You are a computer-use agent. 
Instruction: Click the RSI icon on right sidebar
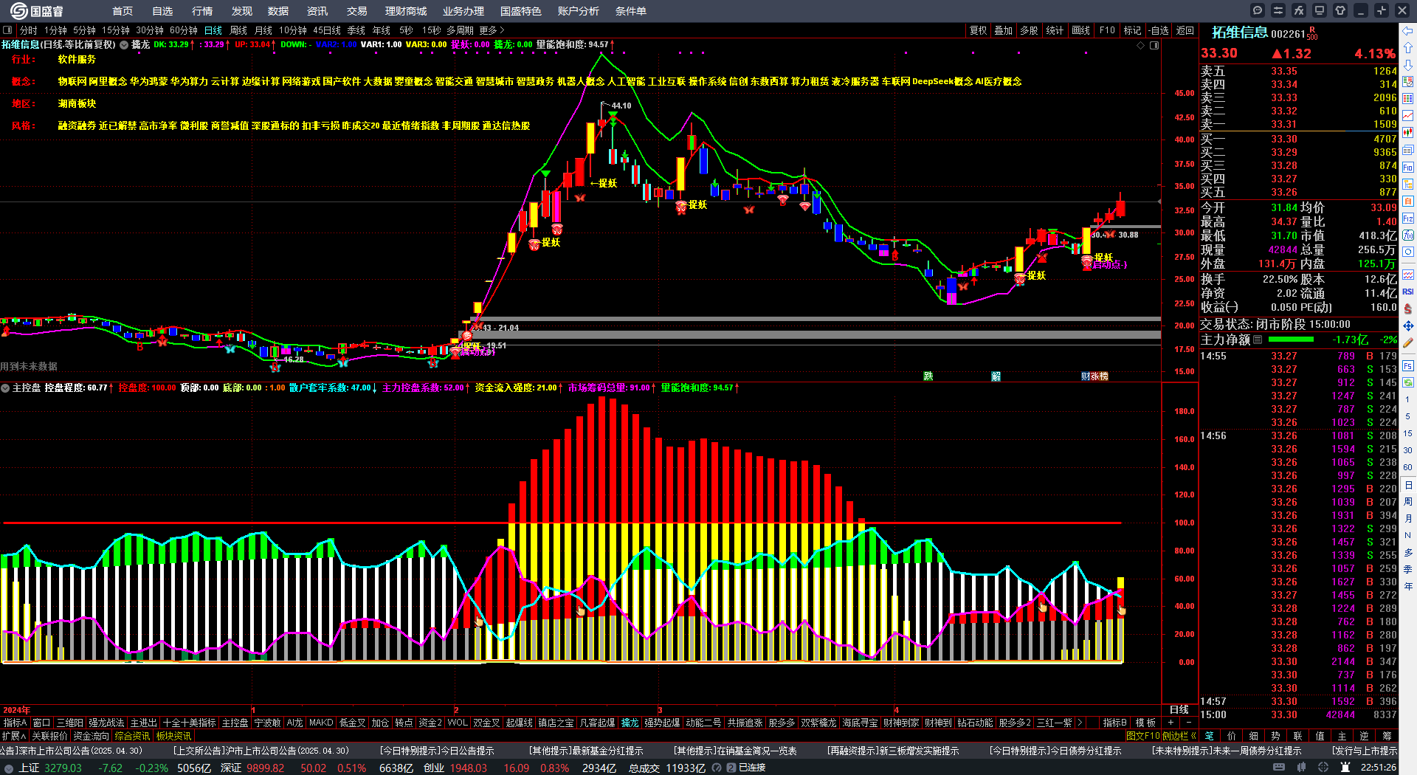(1408, 292)
